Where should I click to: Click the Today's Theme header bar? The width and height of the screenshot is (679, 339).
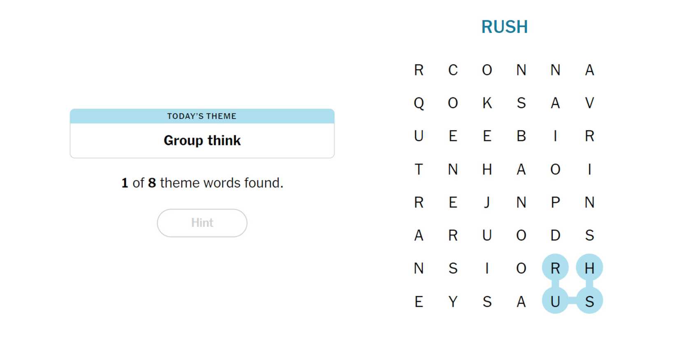[x=202, y=116]
